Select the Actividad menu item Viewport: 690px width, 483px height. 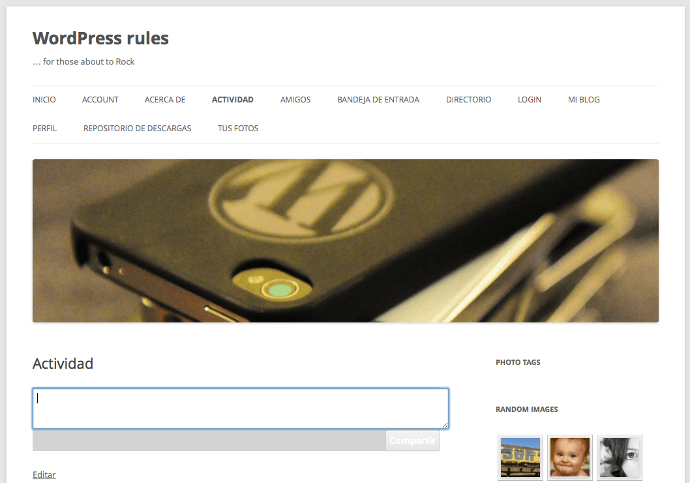coord(233,100)
